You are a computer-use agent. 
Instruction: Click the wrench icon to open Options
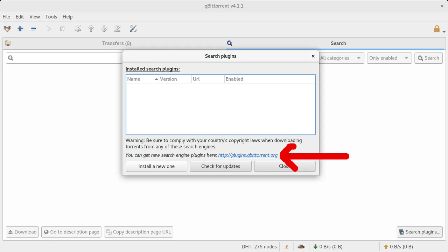pos(133,28)
